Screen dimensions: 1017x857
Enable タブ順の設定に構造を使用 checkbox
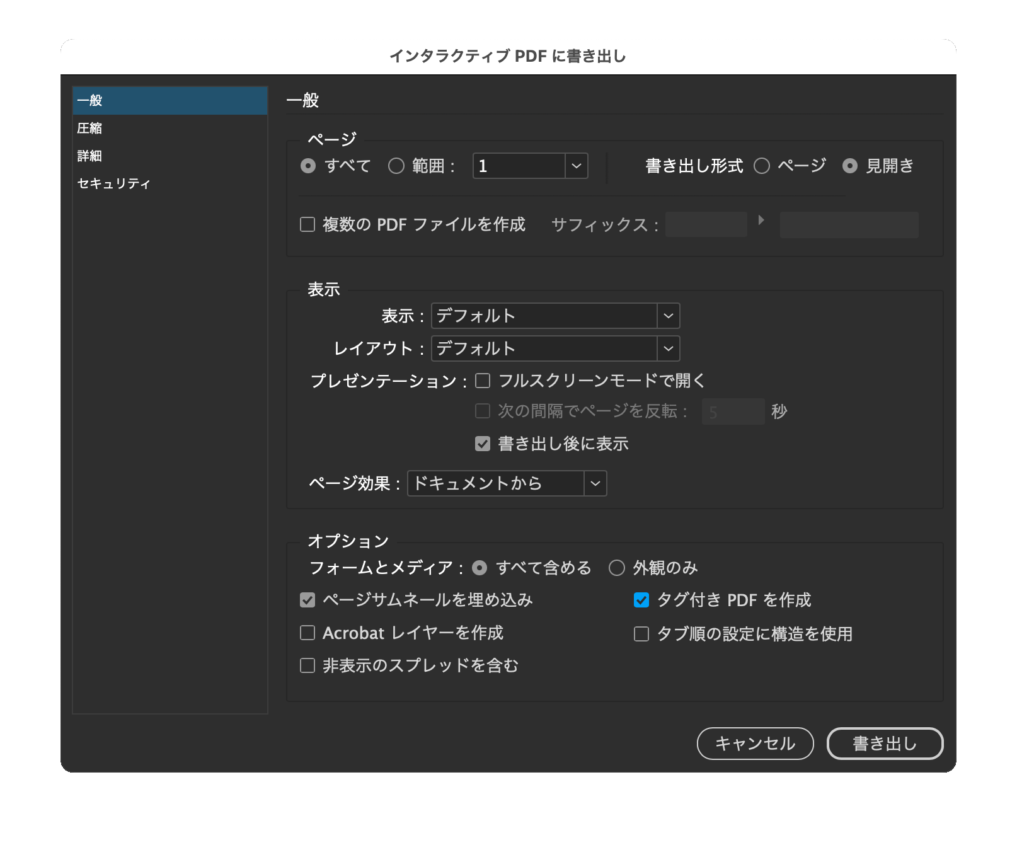coord(641,633)
